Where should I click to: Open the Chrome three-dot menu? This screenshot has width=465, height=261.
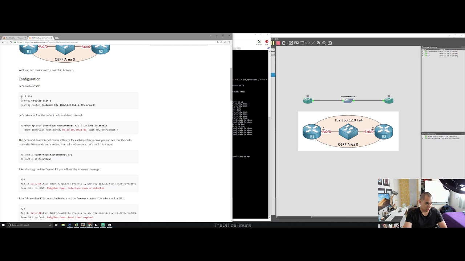click(229, 42)
